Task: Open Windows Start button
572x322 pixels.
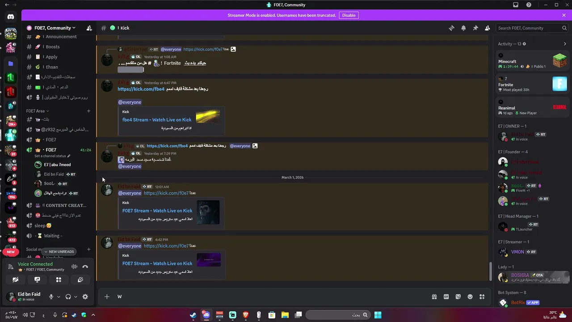Action: click(x=378, y=315)
